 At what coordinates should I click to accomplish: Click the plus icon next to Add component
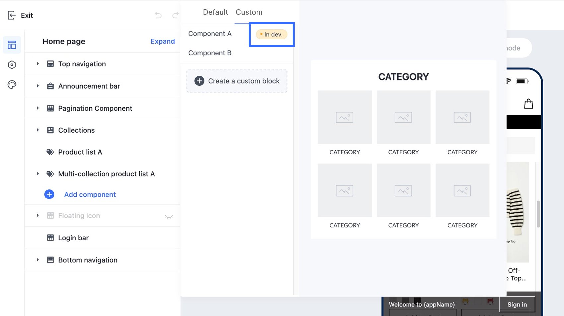(49, 194)
